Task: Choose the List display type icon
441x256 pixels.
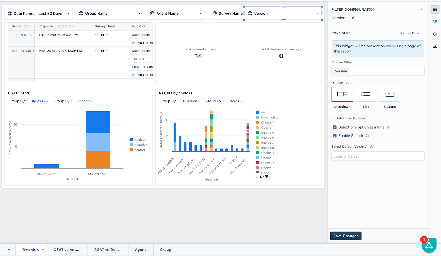Action: 366,94
